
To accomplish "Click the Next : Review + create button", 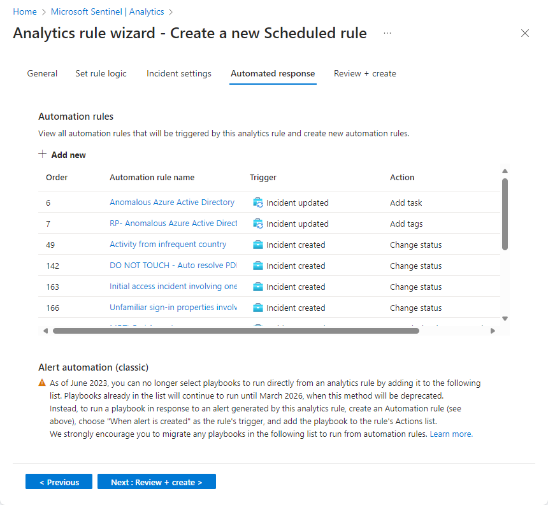I will (x=156, y=481).
